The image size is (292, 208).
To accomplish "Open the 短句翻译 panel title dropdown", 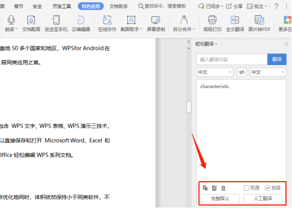I will pyautogui.click(x=206, y=44).
